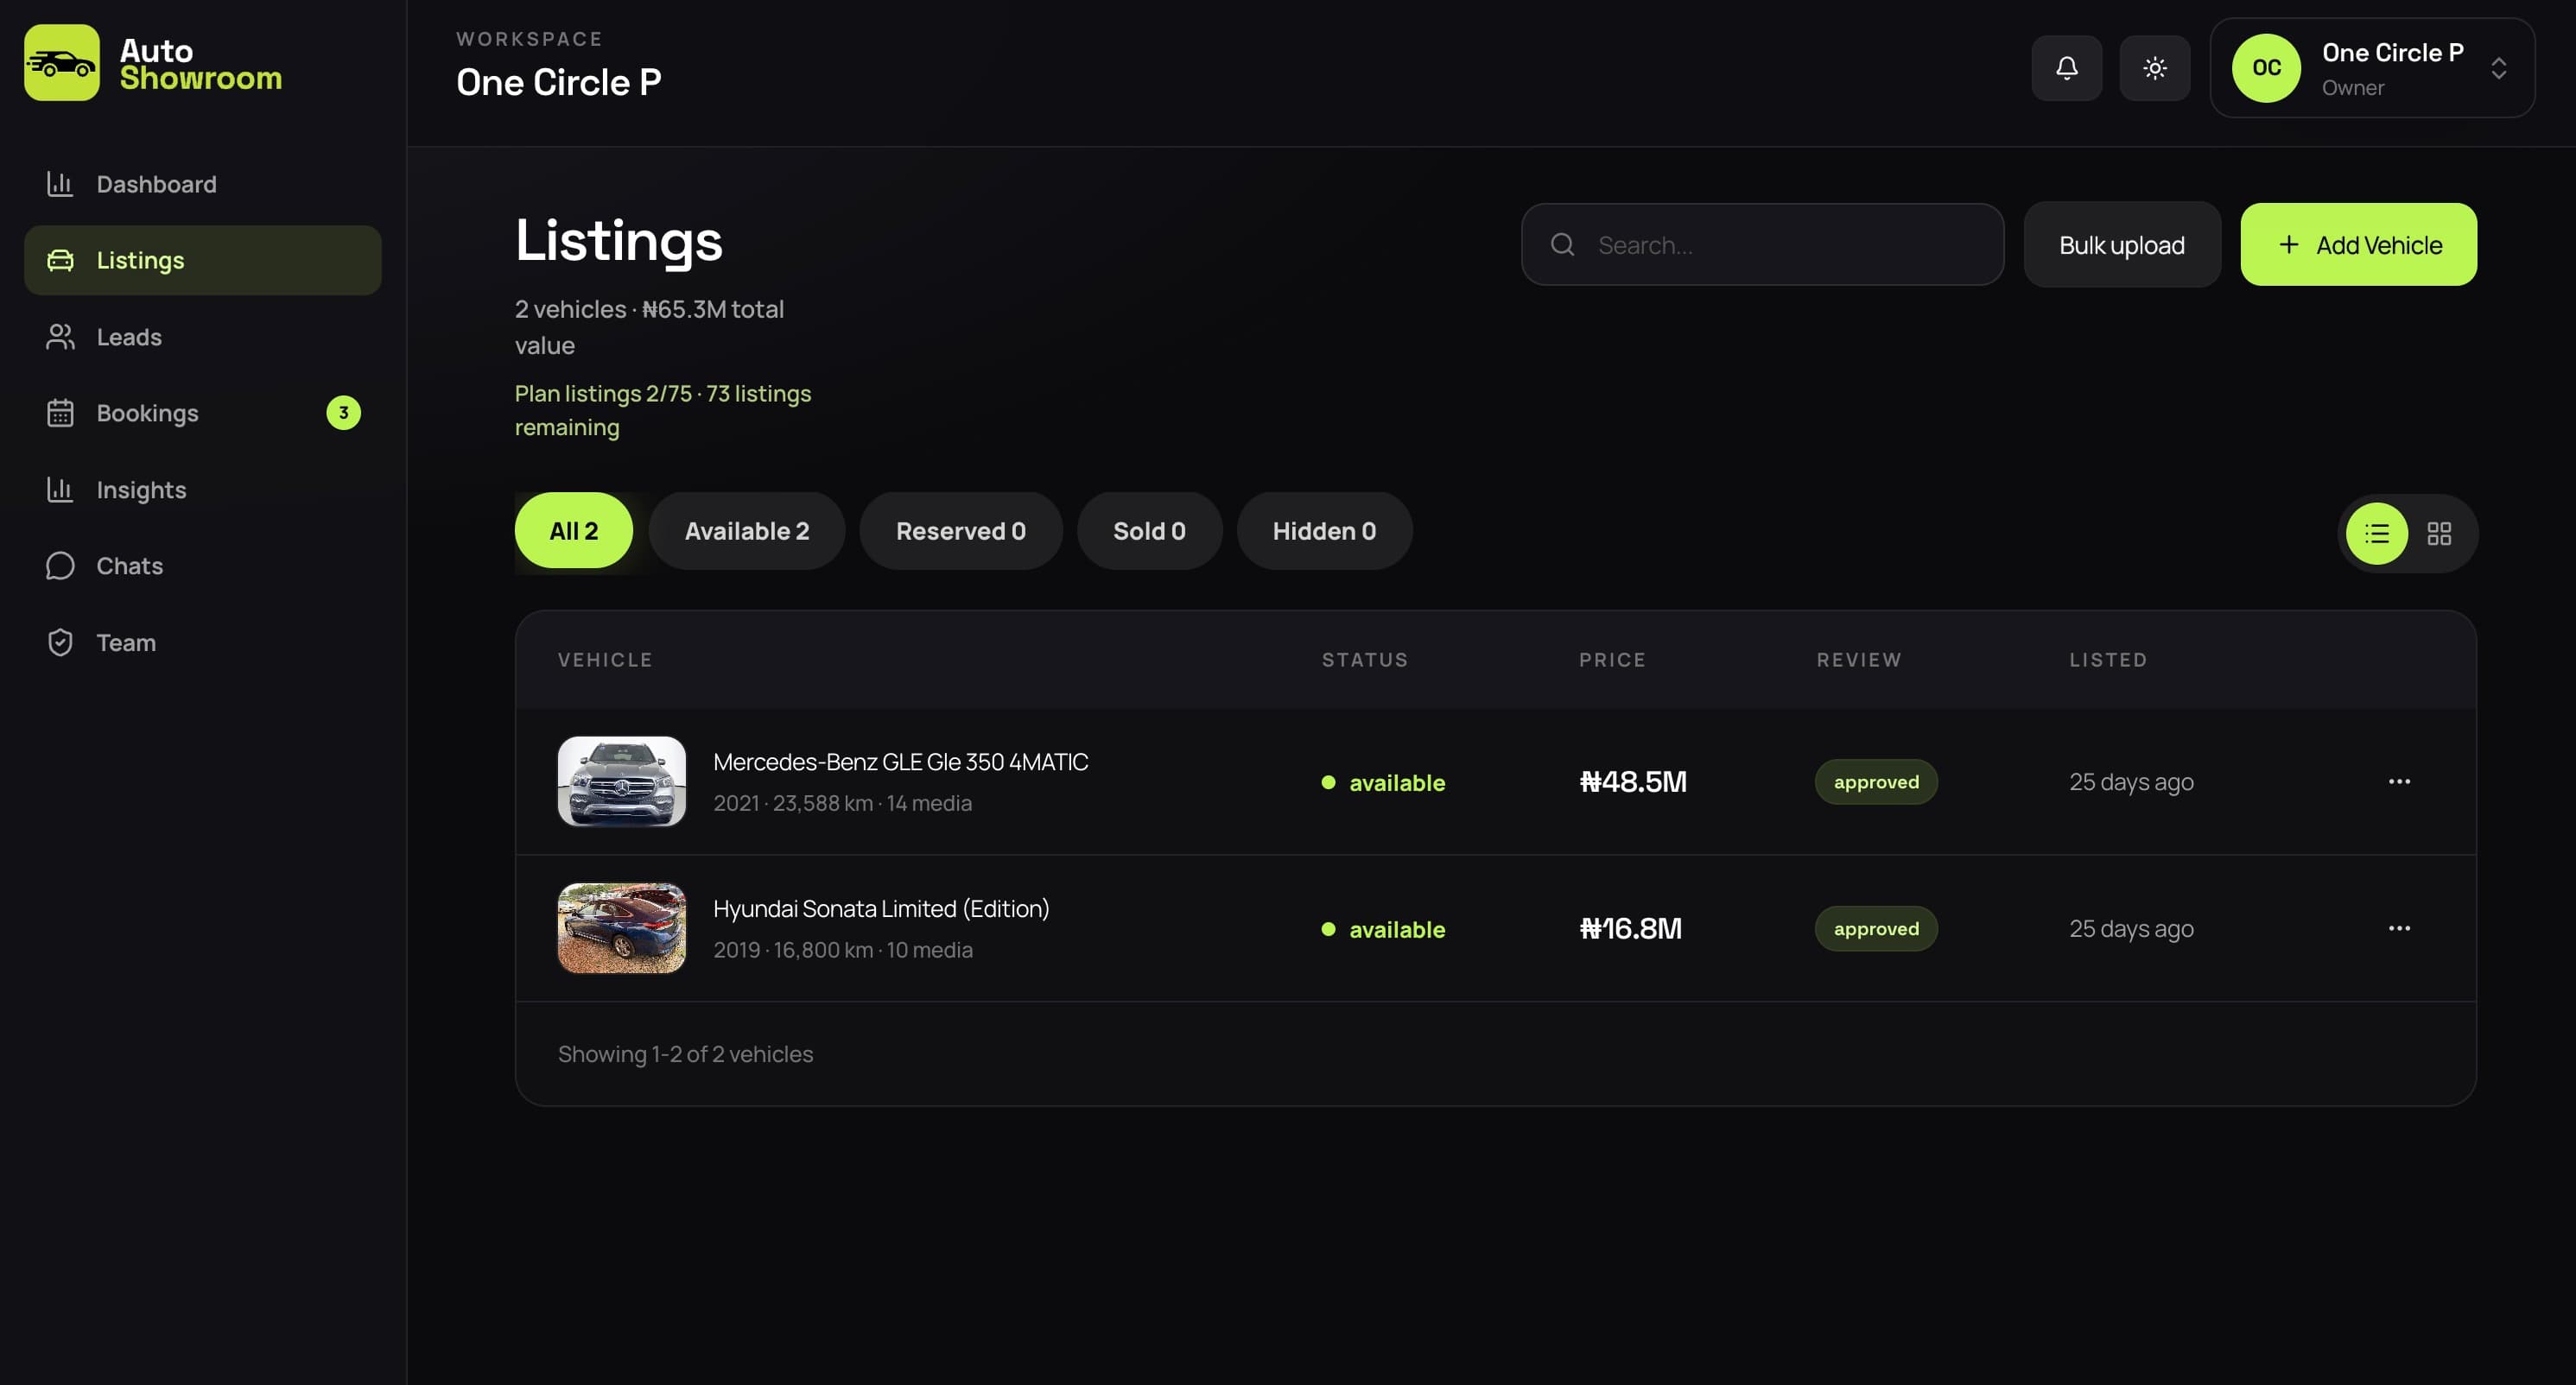2576x1385 pixels.
Task: Open more options for Mercedes-Benz row
Action: [x=2399, y=781]
